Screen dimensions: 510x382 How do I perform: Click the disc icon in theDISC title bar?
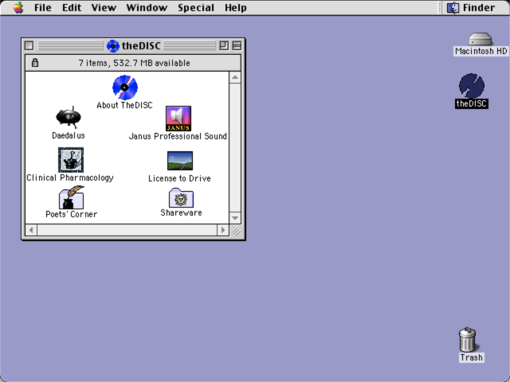click(113, 46)
